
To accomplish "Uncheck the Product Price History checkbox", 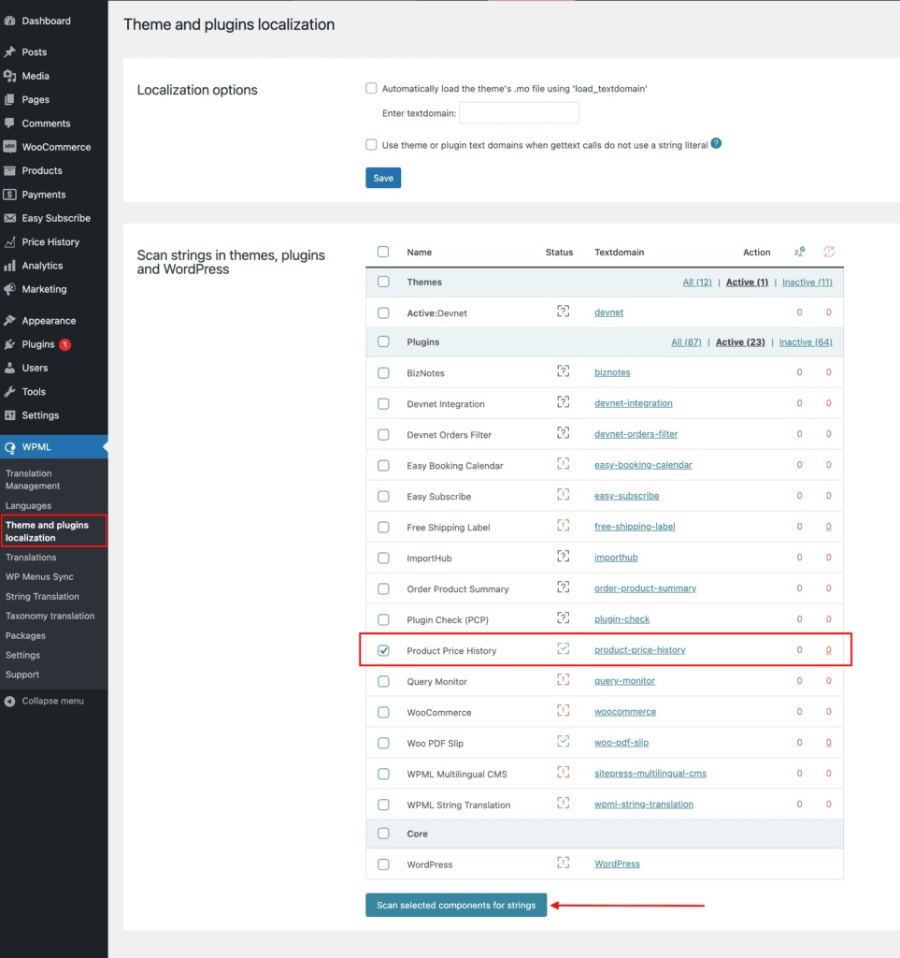I will click(x=383, y=650).
